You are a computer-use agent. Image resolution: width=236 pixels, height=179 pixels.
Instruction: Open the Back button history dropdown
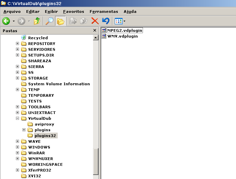point(14,21)
